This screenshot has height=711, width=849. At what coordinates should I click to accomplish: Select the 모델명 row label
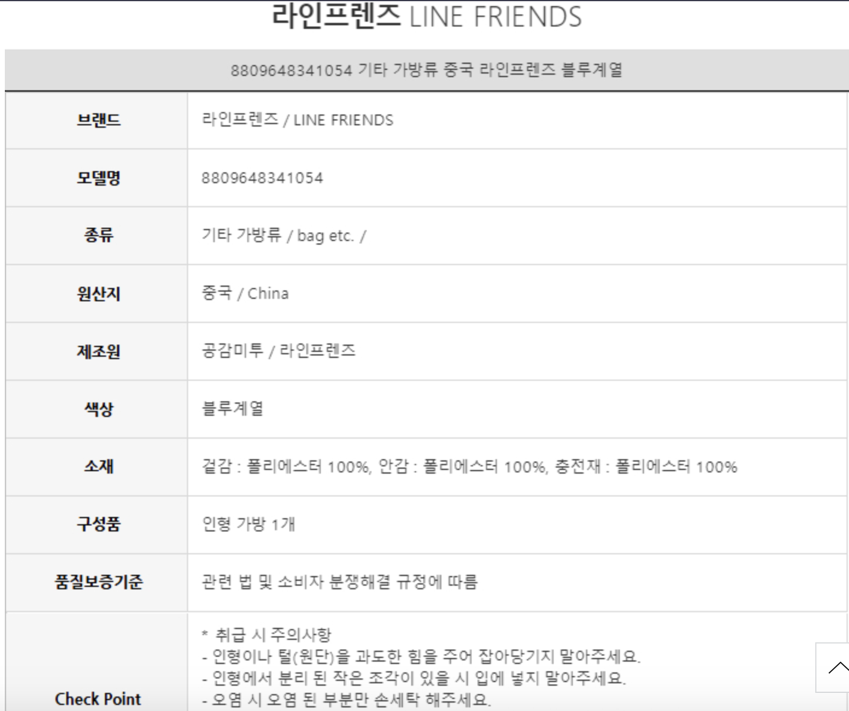point(98,178)
